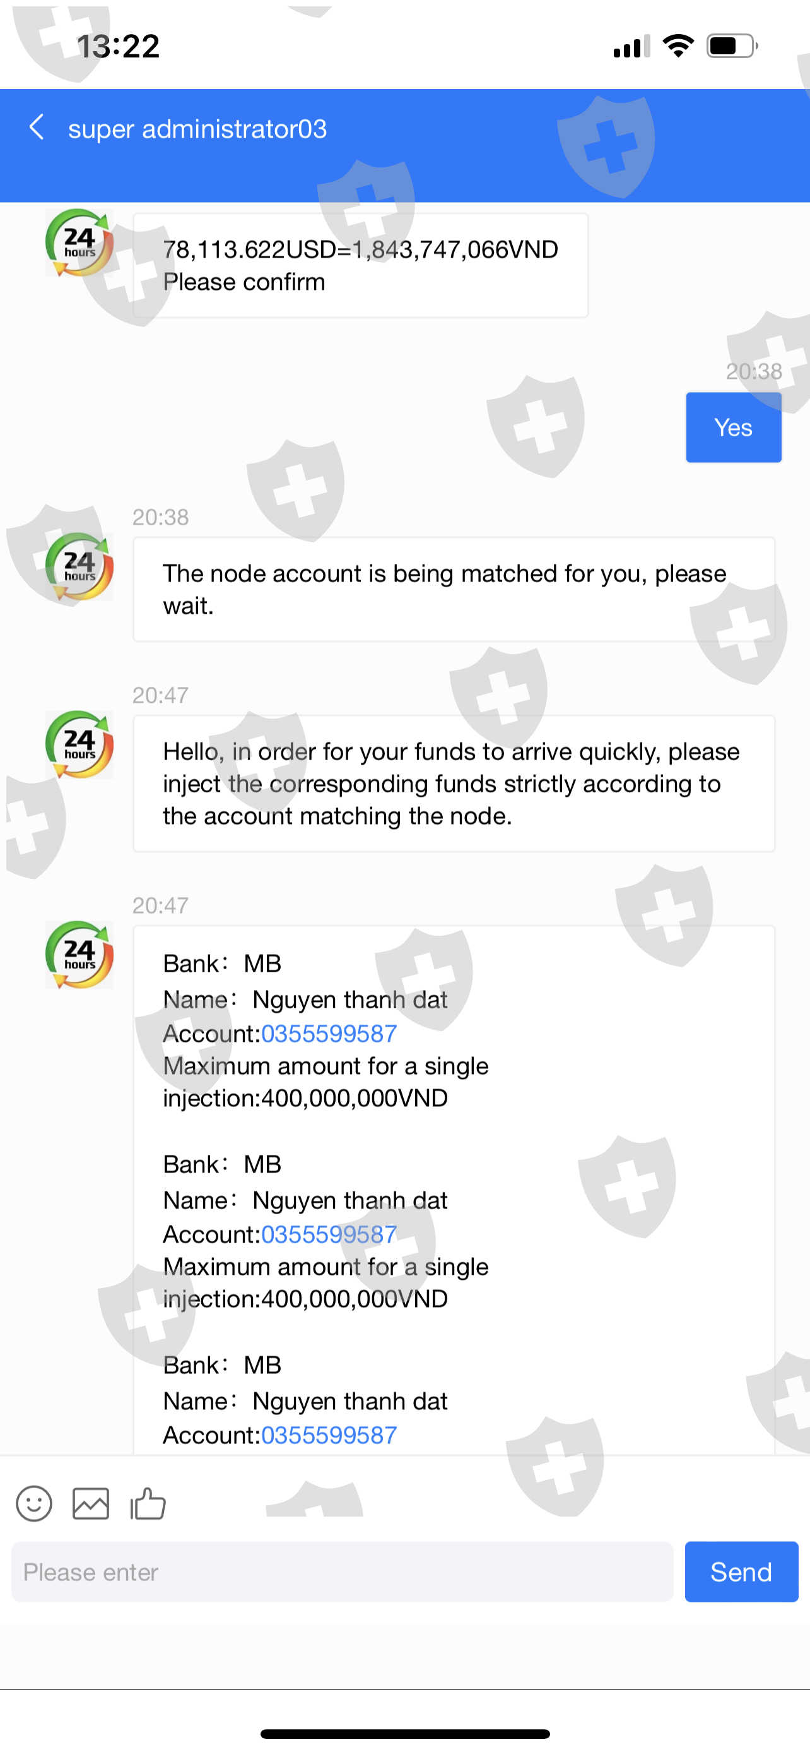Send a thumbs-up with the like icon
810x1754 pixels.
pyautogui.click(x=148, y=1503)
